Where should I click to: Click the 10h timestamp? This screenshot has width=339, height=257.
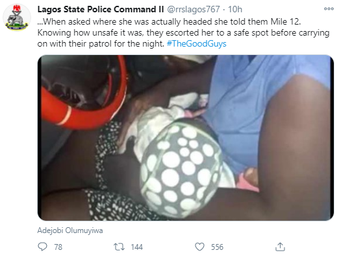tap(235, 9)
